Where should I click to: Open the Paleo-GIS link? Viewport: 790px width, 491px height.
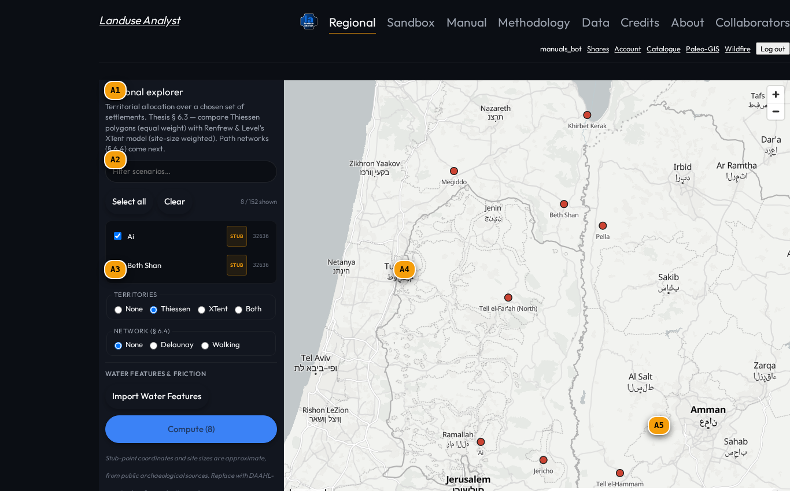point(703,49)
